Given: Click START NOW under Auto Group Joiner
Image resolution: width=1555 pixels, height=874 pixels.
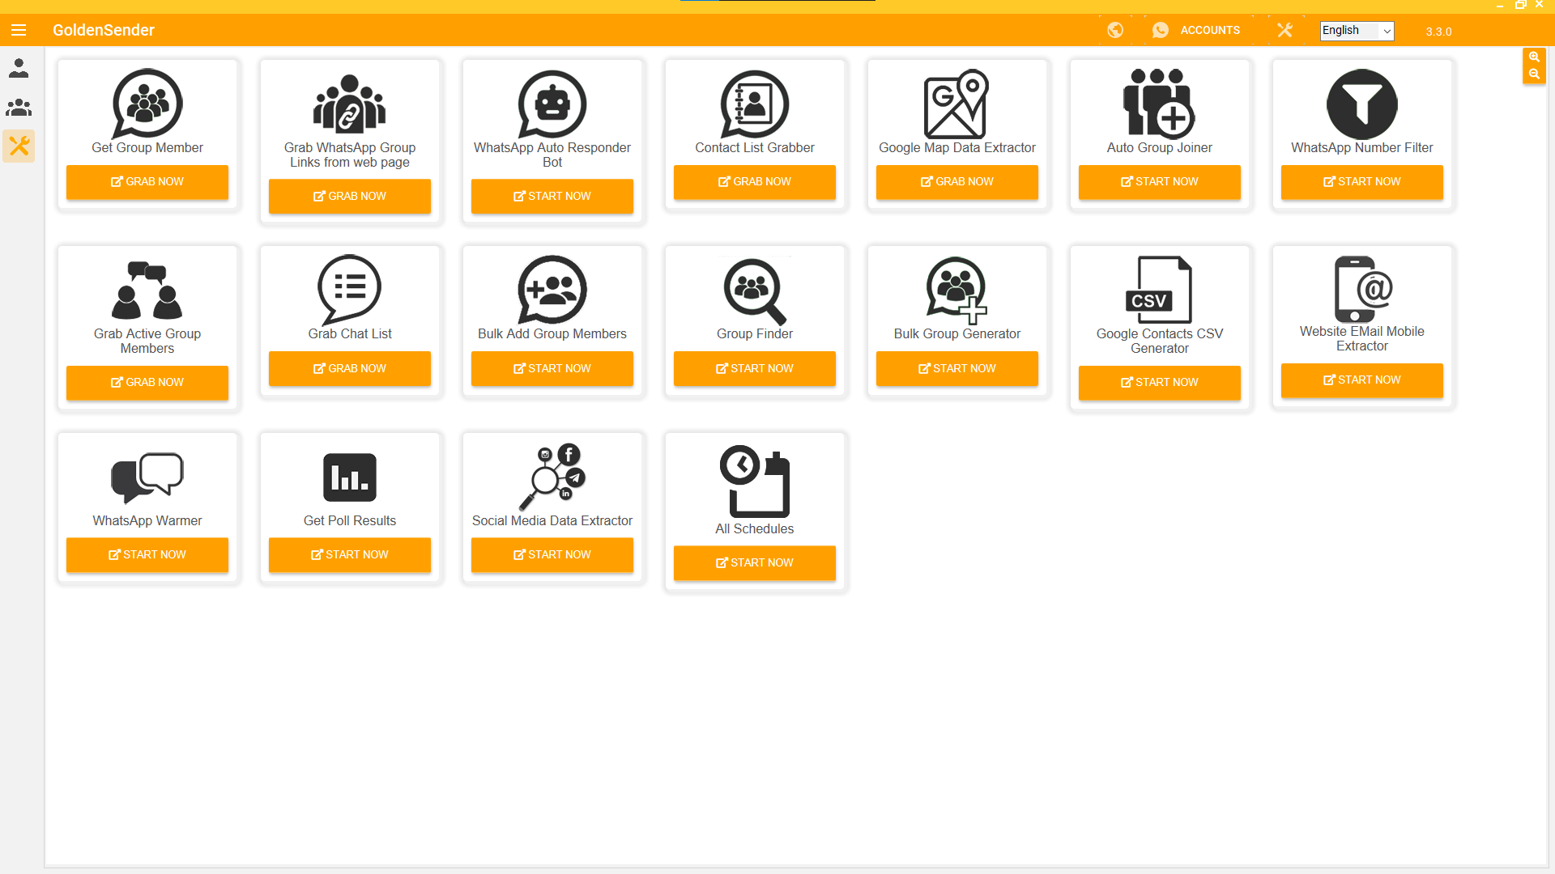Looking at the screenshot, I should click(x=1159, y=182).
